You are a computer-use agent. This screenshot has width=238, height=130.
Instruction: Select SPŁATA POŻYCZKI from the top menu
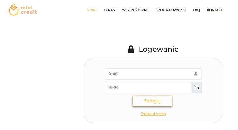[x=170, y=10]
